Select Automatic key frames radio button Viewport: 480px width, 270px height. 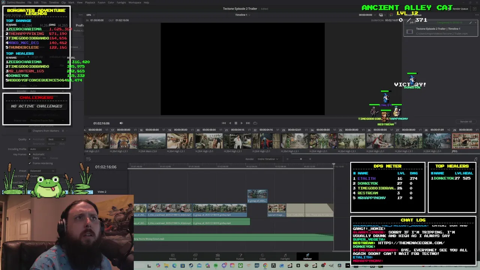(x=30, y=154)
